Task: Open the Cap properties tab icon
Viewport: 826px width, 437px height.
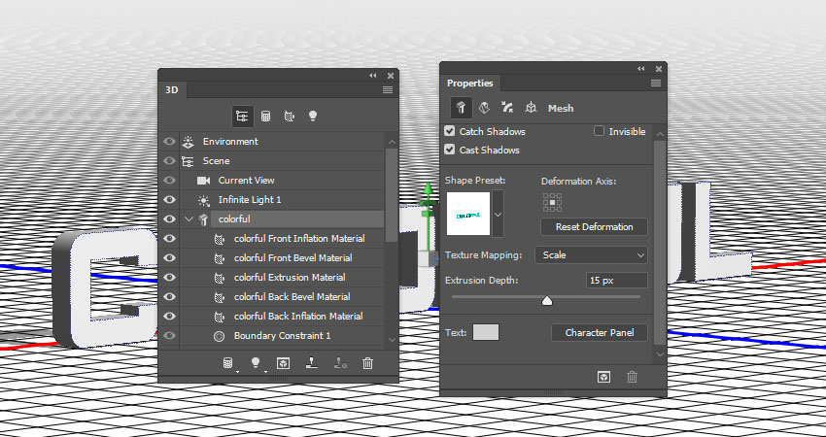Action: [x=506, y=109]
